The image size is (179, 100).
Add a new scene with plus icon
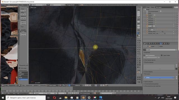coord(62,5)
